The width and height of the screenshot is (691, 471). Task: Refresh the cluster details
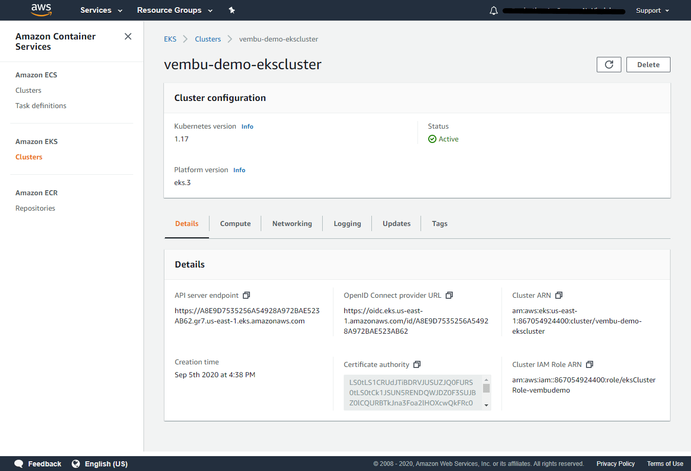click(x=609, y=65)
